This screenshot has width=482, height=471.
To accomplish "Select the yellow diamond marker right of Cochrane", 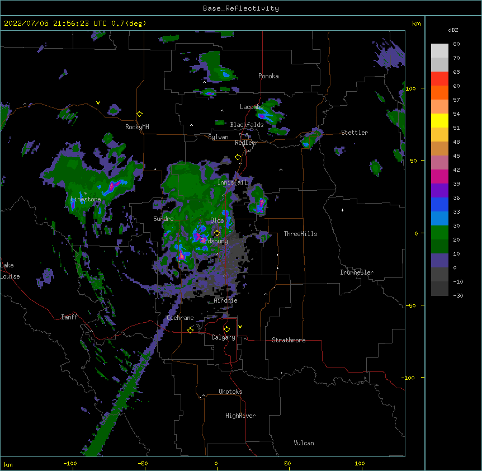I will click(190, 330).
